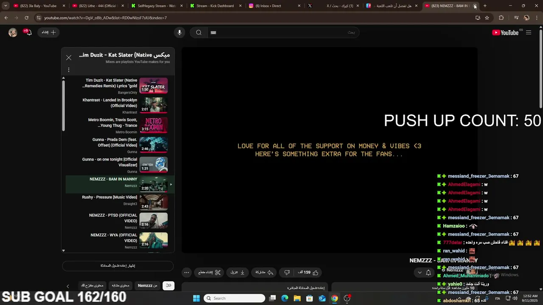Click the playlist scroll up arrow
This screenshot has height=305, width=543.
tap(64, 78)
